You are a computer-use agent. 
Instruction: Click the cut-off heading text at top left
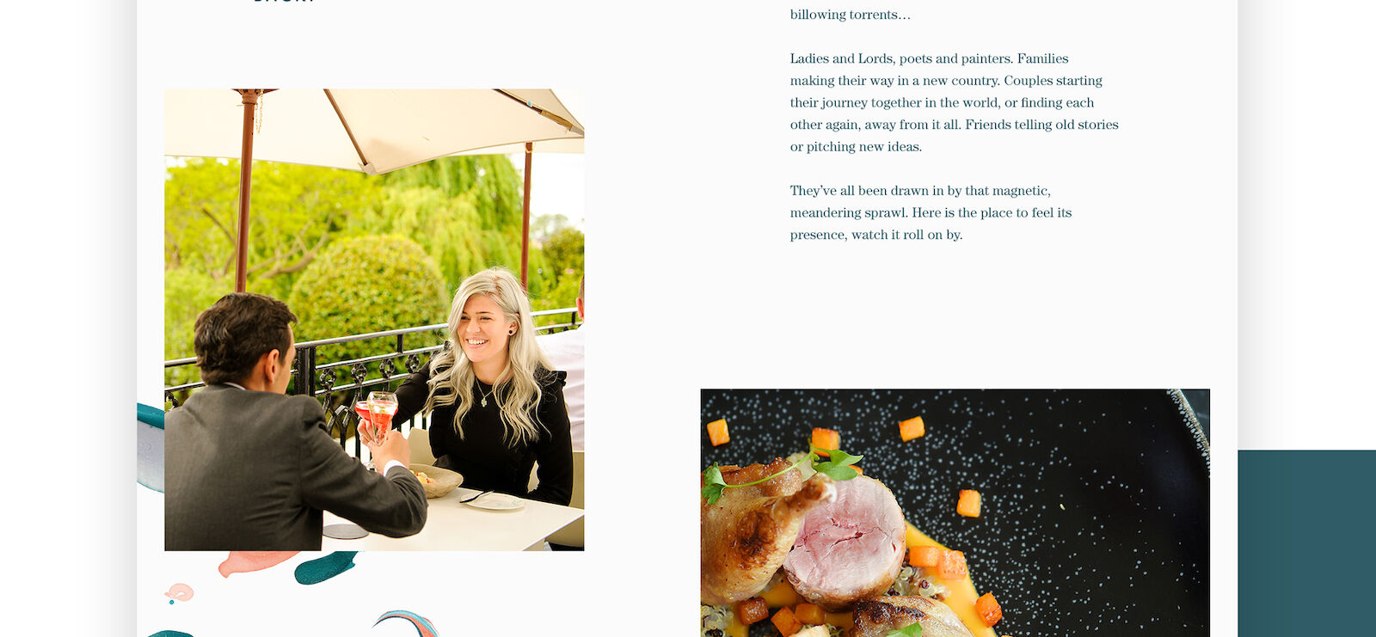pos(284,2)
